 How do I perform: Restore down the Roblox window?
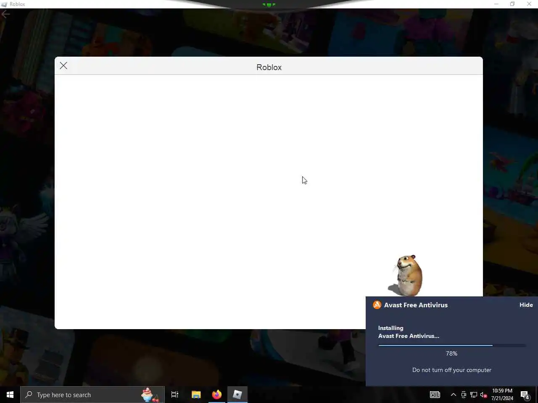[512, 4]
